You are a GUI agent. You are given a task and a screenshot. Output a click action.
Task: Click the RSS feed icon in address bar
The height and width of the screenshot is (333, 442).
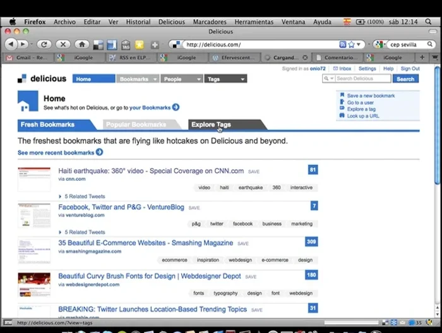[342, 44]
